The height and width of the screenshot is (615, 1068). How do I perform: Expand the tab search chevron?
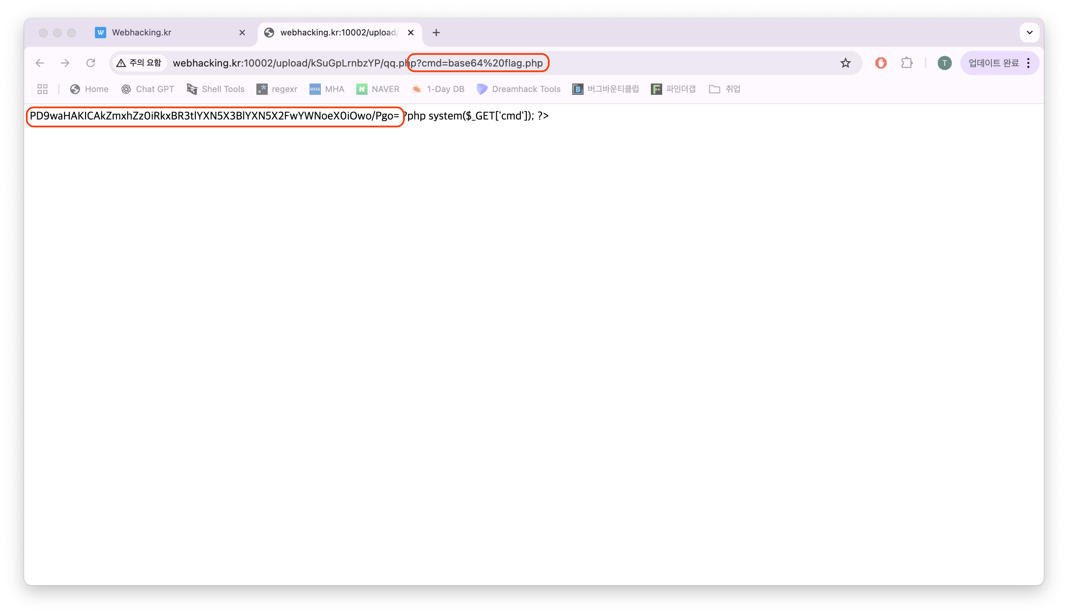(x=1029, y=33)
